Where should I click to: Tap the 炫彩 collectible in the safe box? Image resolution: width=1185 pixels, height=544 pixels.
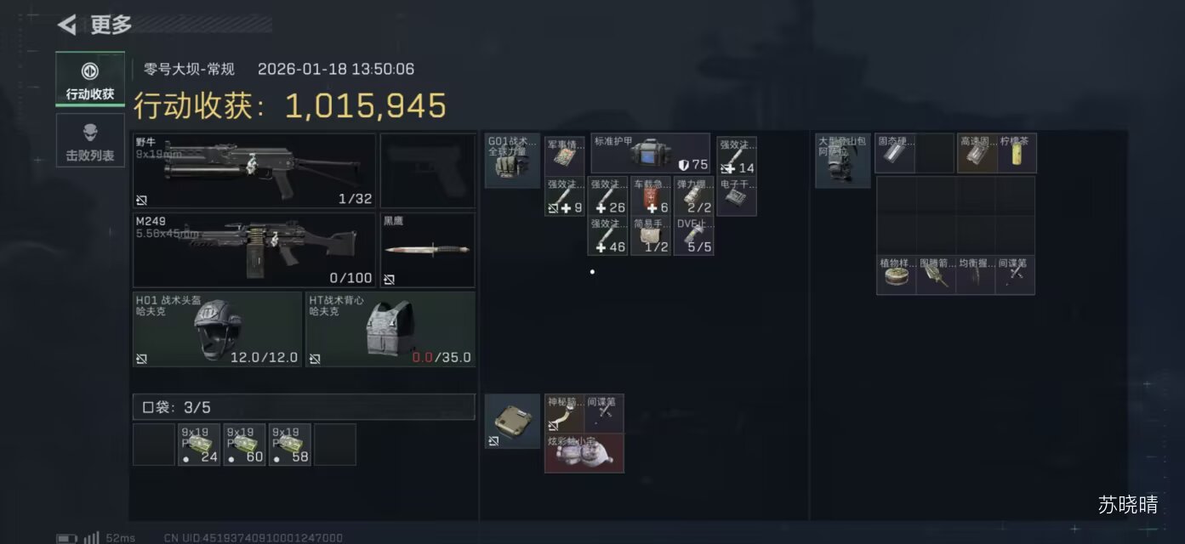coord(584,453)
